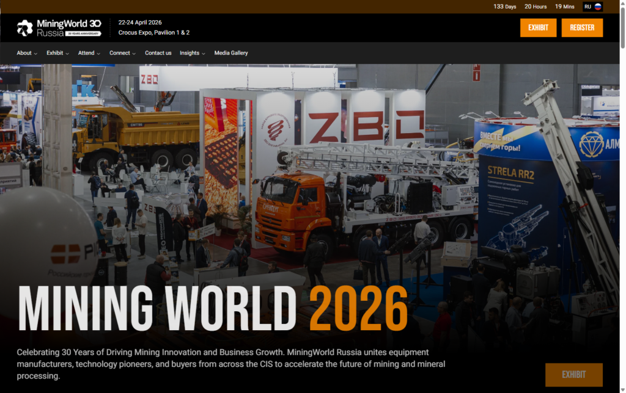Image resolution: width=626 pixels, height=393 pixels.
Task: Click the scrollbar down arrow
Action: tap(622, 389)
